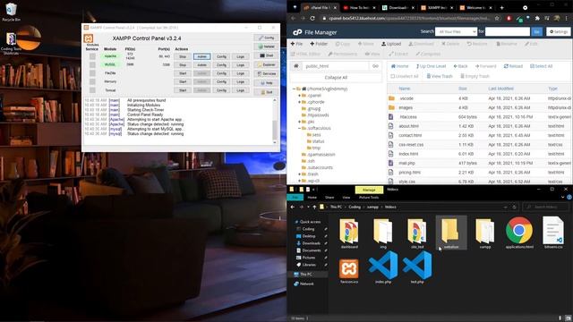Screen dimensions: 573x322
Task: Open Chrome extensions puzzle icon
Action: tap(537, 18)
